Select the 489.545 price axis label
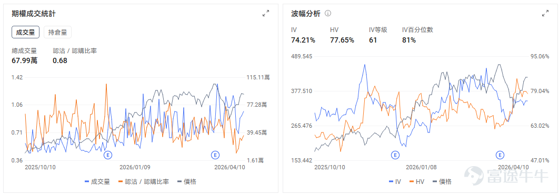This screenshot has height=195, width=559. [302, 57]
